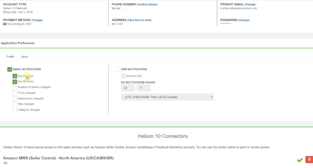
Task: Check the Dimensions changed checkbox
Action: pyautogui.click(x=15, y=99)
